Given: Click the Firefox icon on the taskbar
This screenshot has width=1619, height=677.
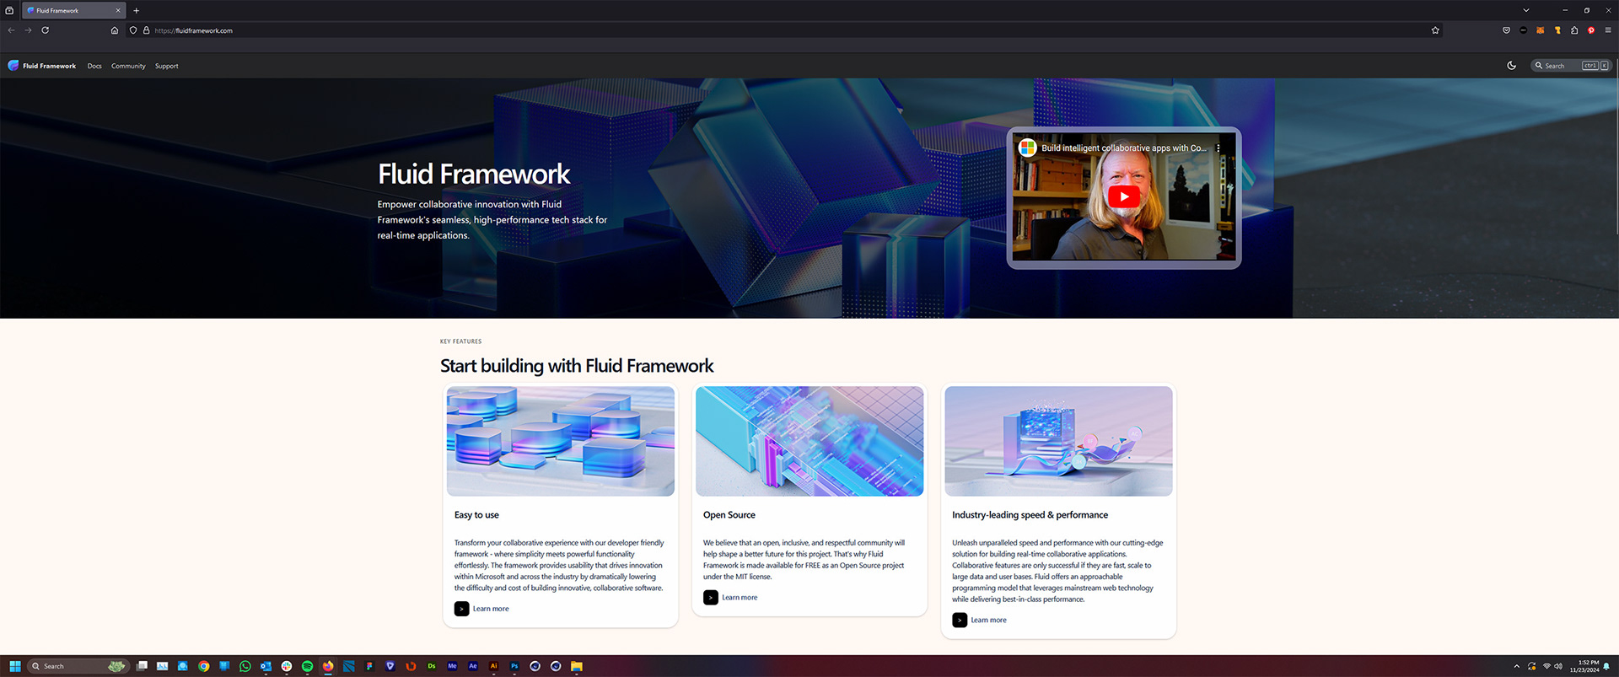Looking at the screenshot, I should 328,666.
